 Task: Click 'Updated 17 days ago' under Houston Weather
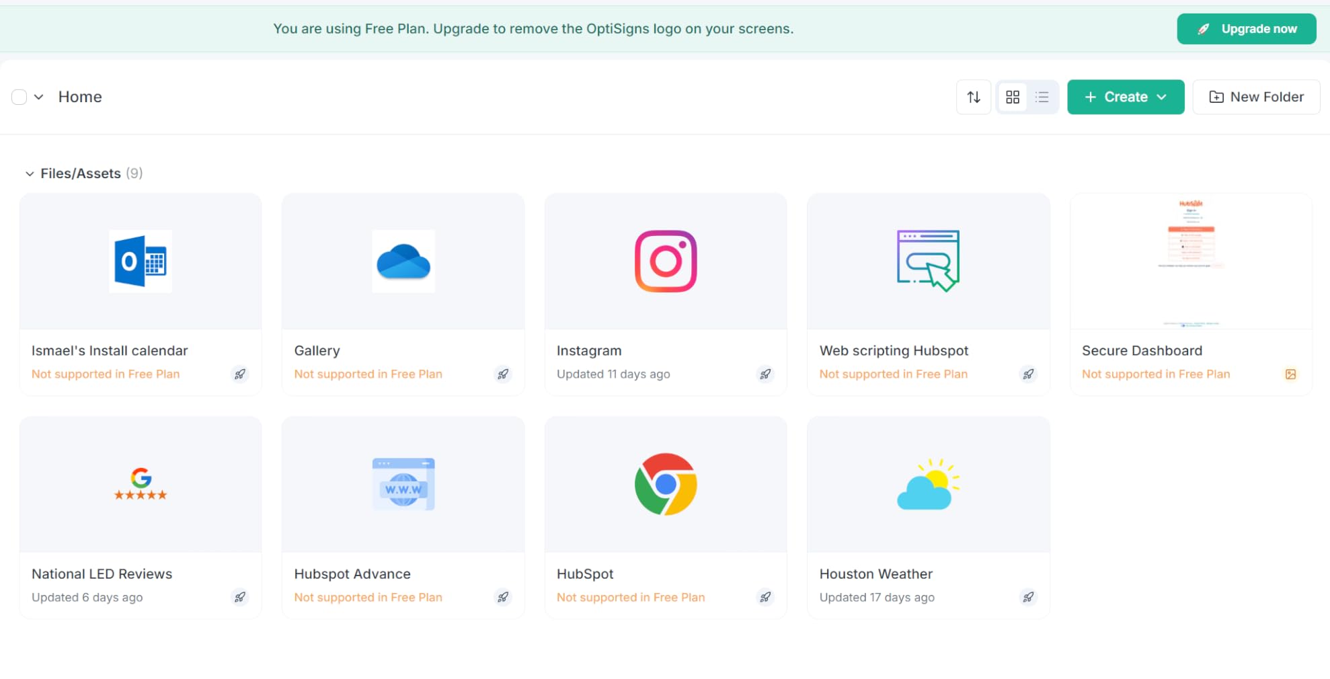[877, 597]
